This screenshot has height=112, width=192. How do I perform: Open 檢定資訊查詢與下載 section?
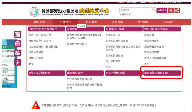162,73
